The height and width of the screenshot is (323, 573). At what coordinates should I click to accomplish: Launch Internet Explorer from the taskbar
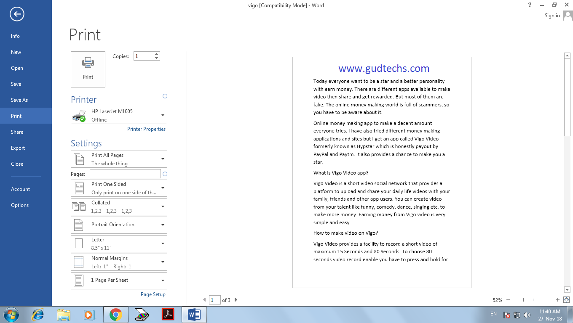pyautogui.click(x=38, y=315)
